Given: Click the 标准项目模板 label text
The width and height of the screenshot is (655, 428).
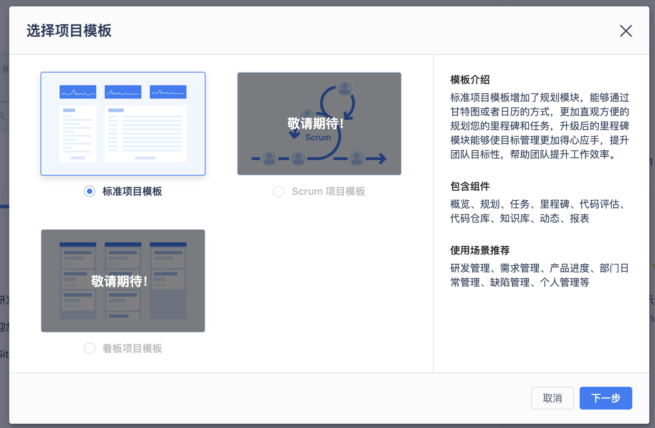Looking at the screenshot, I should coord(132,191).
